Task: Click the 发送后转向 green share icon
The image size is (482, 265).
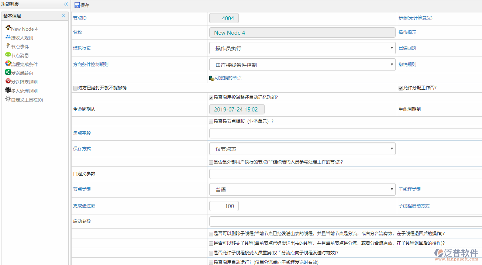Action: click(8, 72)
